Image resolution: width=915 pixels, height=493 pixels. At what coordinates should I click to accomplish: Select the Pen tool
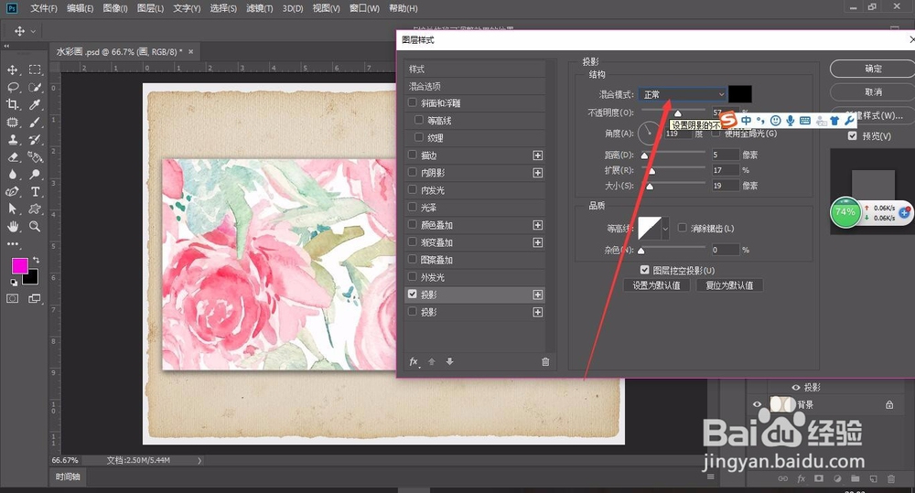tap(12, 191)
